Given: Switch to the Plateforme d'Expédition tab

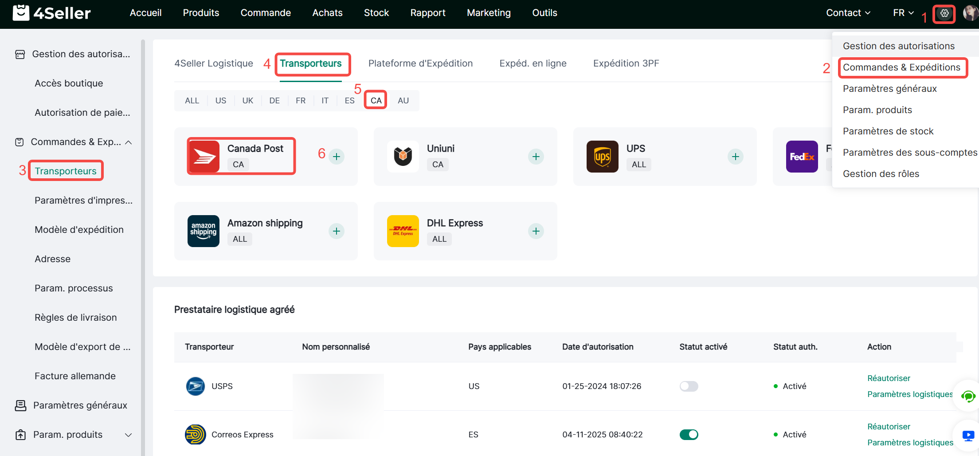Looking at the screenshot, I should click(x=420, y=63).
